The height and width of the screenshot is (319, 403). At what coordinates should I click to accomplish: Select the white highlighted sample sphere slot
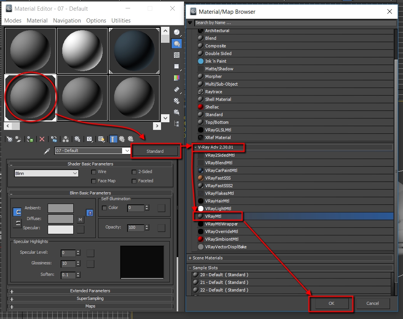point(30,98)
